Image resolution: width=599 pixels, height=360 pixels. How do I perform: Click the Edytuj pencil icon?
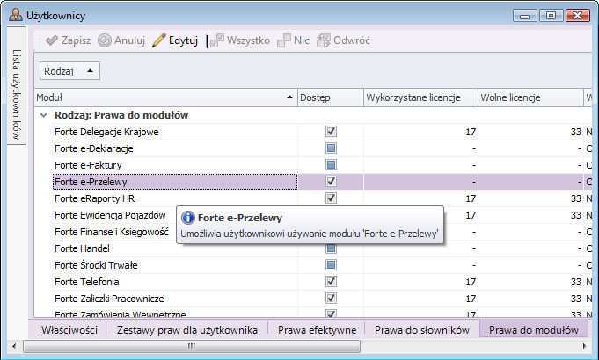pyautogui.click(x=159, y=40)
